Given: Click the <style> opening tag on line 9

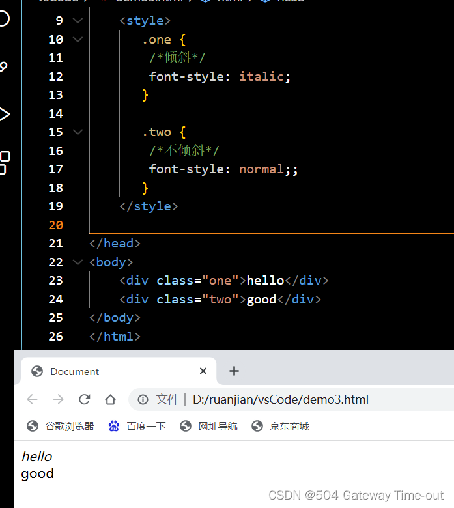Looking at the screenshot, I should (x=145, y=21).
